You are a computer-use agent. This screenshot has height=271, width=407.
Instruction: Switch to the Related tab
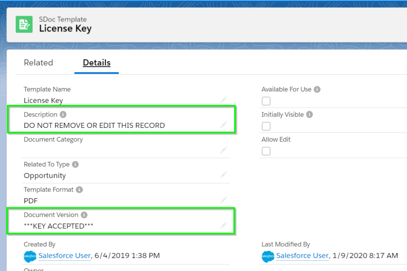(x=38, y=63)
